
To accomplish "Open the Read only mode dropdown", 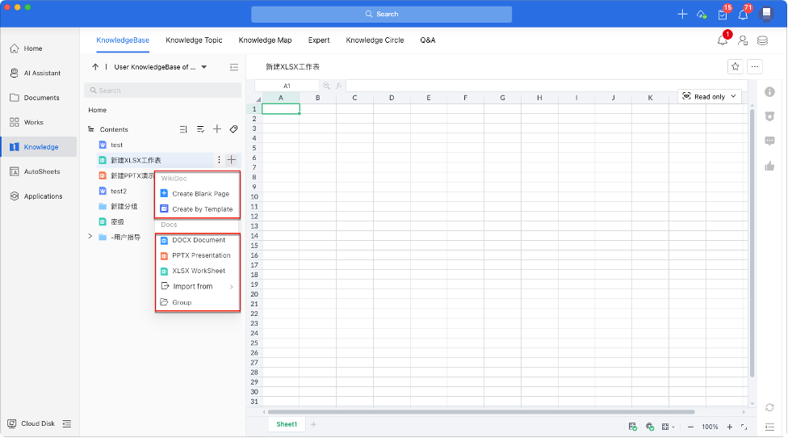I will (x=710, y=96).
